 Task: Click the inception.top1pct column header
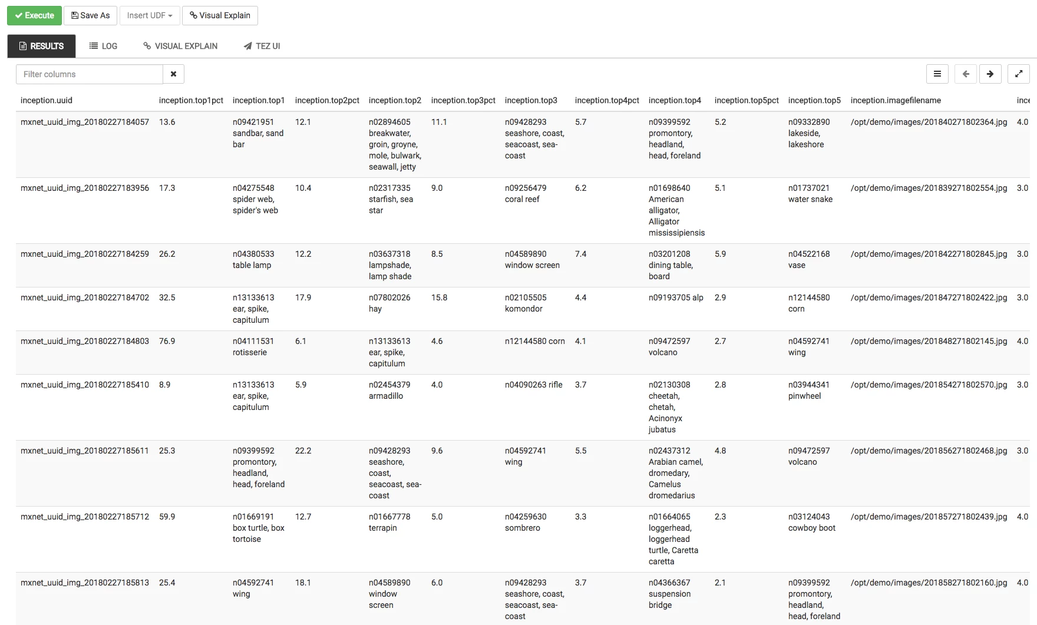191,101
